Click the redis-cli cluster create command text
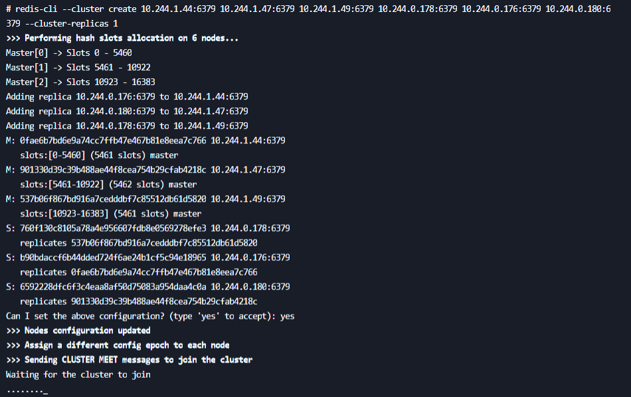 (308, 16)
